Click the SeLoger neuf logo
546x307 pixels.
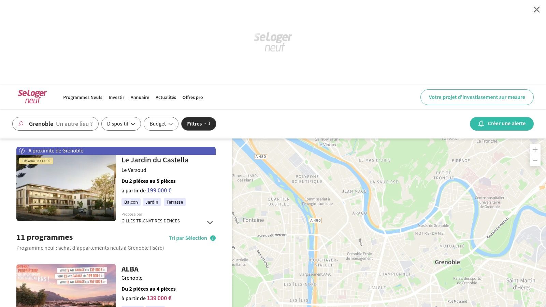point(32,97)
